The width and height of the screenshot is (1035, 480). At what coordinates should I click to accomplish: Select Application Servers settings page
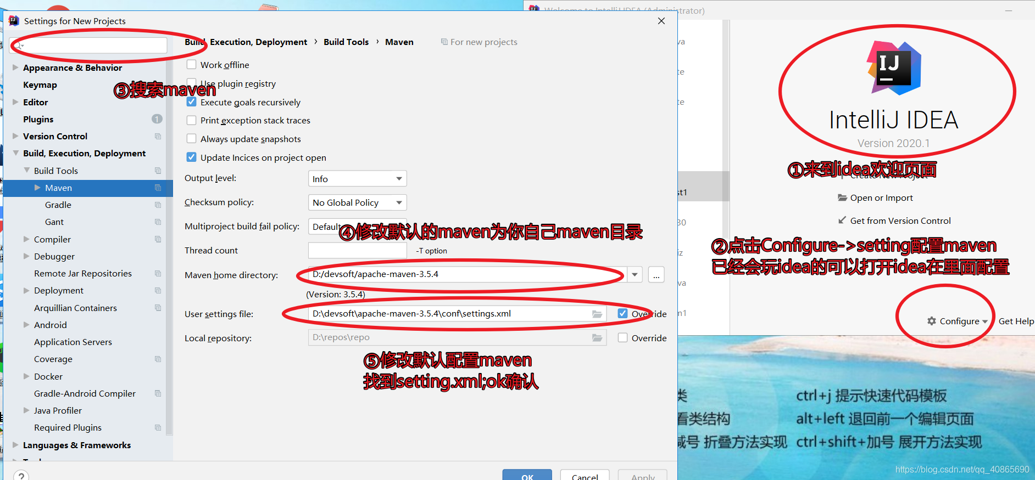click(73, 342)
